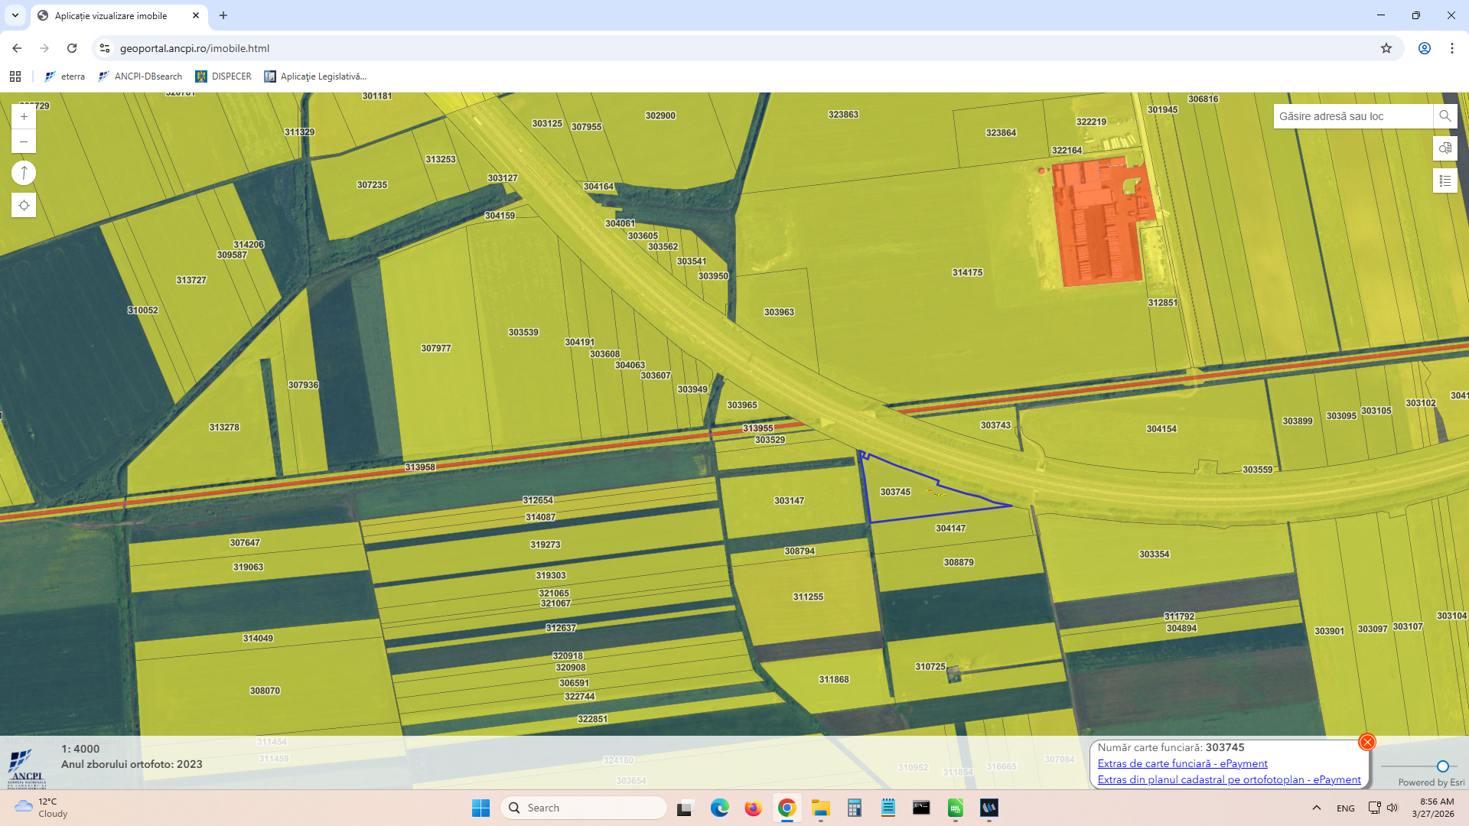Open Extras de carte funciară ePayment link
This screenshot has height=826, width=1469.
pos(1182,763)
